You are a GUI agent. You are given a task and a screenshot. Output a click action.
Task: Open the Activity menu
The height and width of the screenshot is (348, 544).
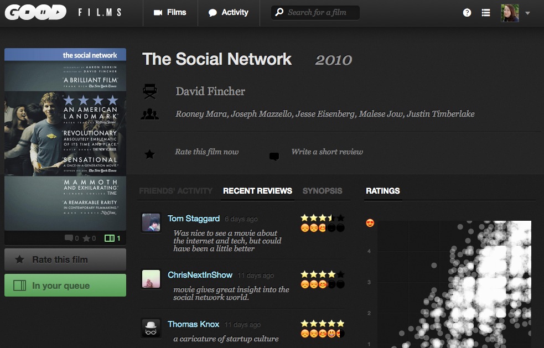click(x=229, y=13)
